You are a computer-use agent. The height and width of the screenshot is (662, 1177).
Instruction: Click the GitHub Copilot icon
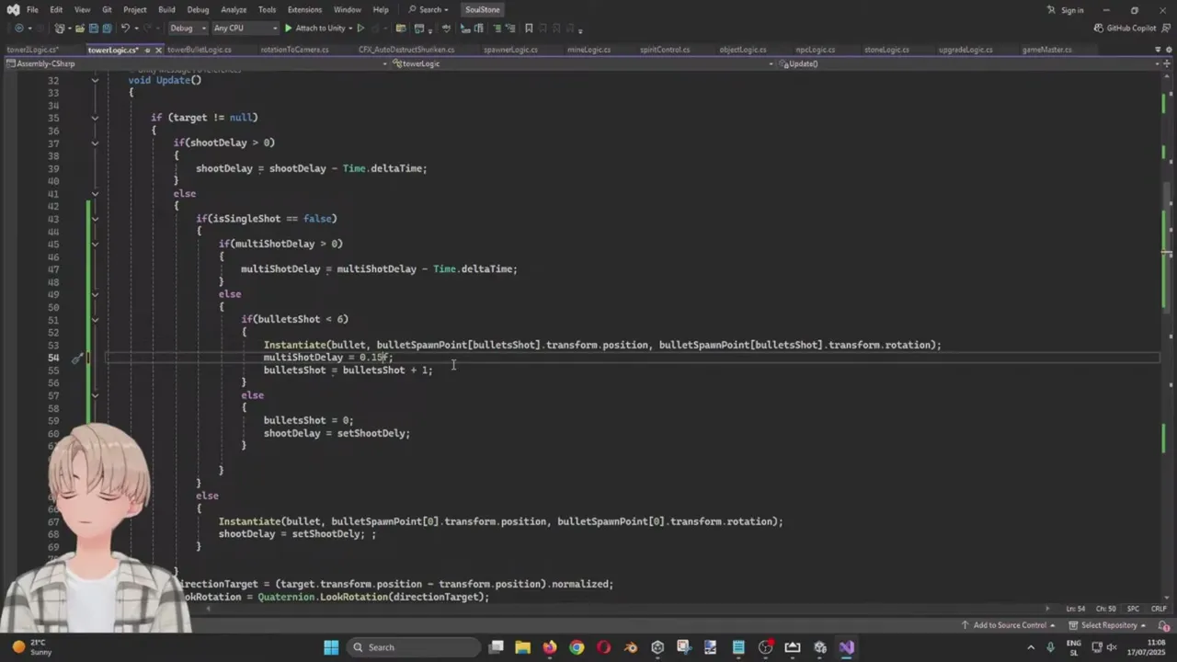click(1100, 29)
